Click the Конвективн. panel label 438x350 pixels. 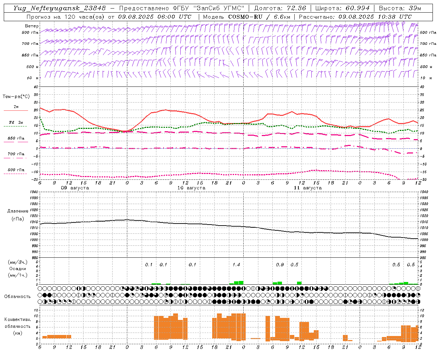click(17, 320)
